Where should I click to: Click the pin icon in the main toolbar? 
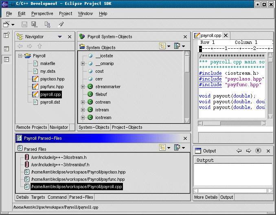tap(61, 25)
